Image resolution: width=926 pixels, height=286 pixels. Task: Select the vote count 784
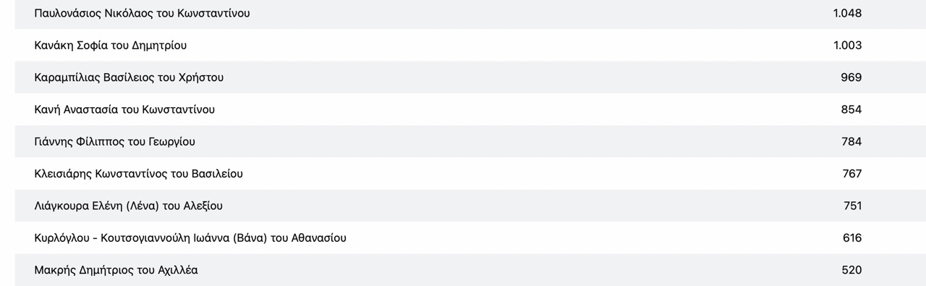coord(851,141)
